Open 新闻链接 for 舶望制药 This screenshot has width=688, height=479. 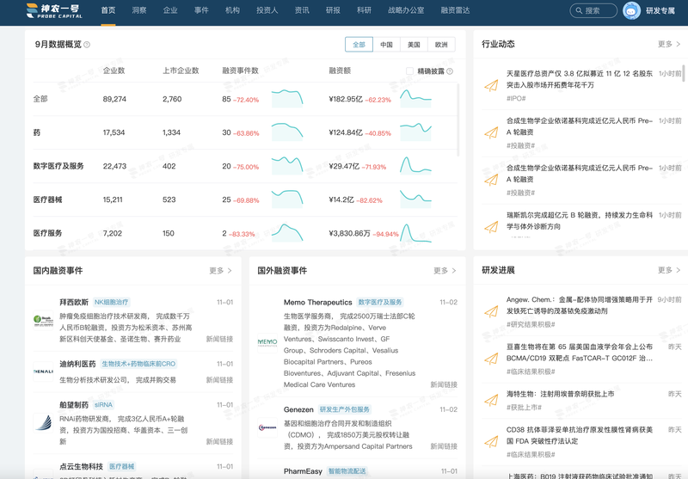point(219,442)
